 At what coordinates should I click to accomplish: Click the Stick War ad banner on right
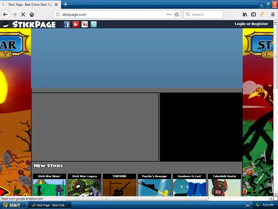coord(258,112)
